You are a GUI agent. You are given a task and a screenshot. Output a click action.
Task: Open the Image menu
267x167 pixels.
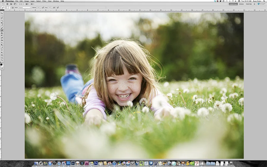click(x=27, y=1)
